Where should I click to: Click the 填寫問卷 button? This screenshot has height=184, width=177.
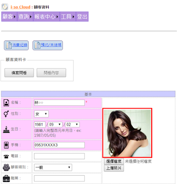19,73
